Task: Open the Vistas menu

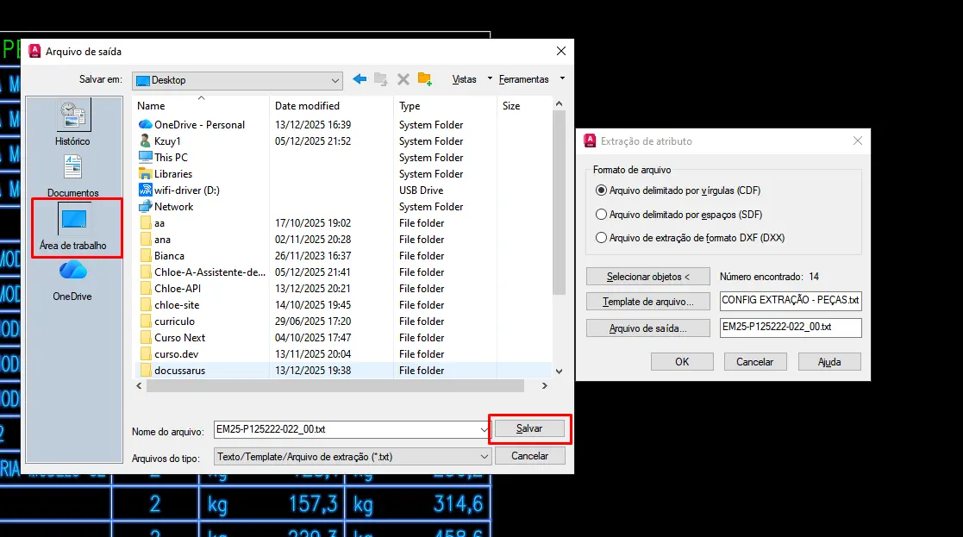Action: 465,79
